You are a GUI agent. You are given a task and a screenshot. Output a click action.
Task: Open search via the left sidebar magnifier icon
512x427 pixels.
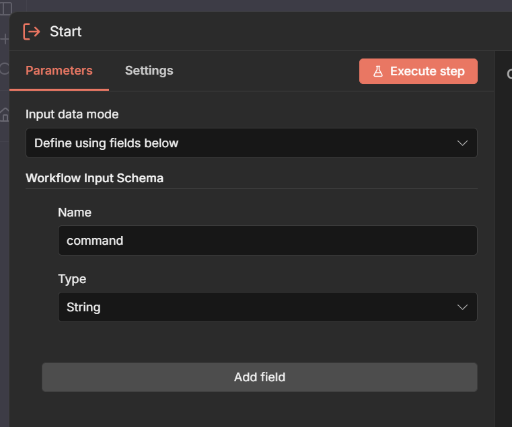[x=4, y=68]
